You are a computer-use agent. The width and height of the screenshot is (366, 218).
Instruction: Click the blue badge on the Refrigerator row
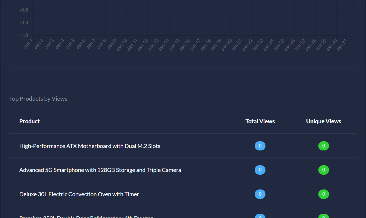(x=260, y=216)
